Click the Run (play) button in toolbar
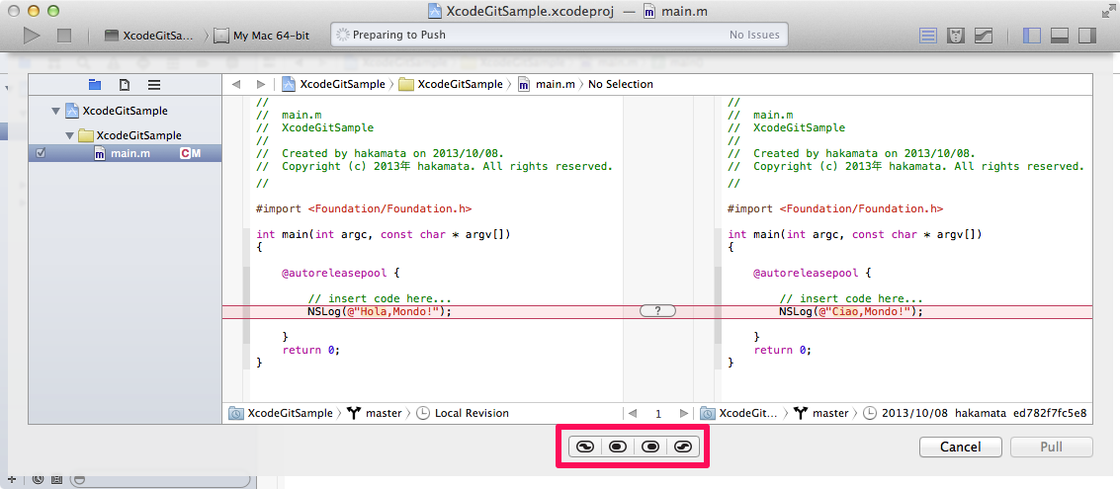The width and height of the screenshot is (1120, 489). [x=33, y=36]
